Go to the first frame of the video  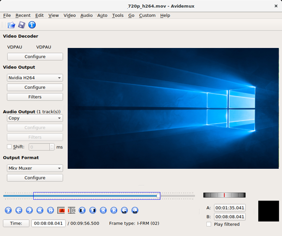tap(103, 210)
